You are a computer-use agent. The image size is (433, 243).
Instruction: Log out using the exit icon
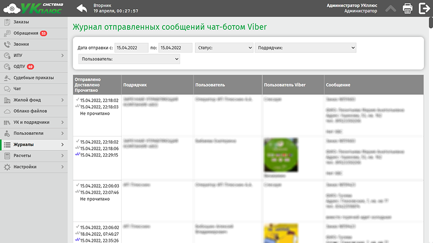[424, 8]
